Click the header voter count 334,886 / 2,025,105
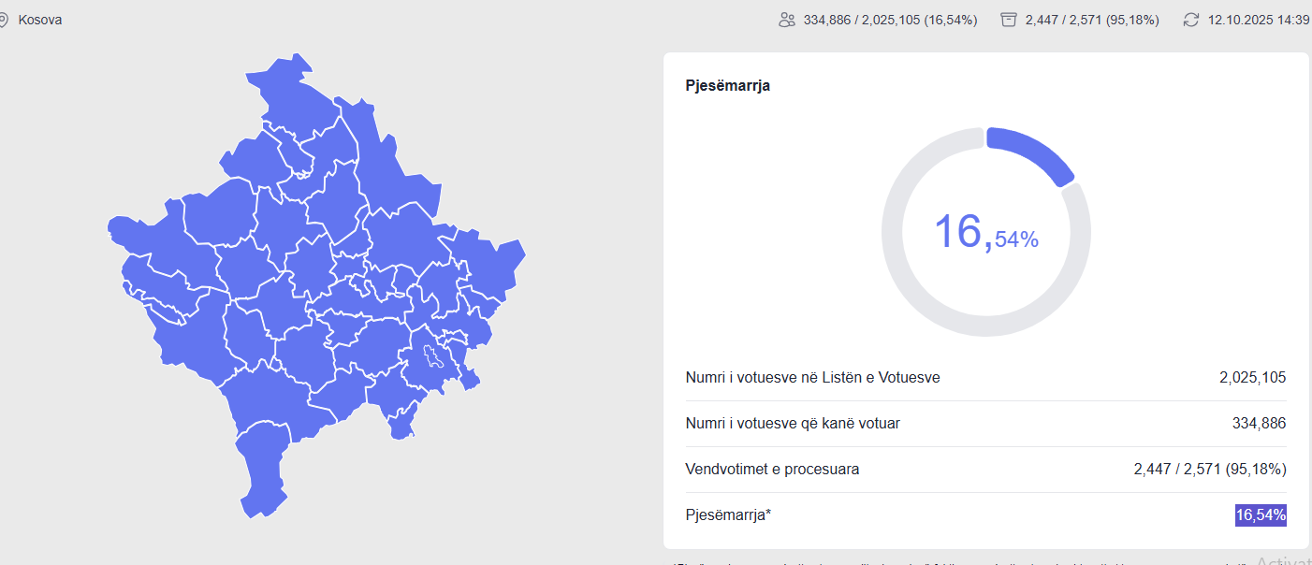Image resolution: width=1312 pixels, height=565 pixels. [890, 20]
